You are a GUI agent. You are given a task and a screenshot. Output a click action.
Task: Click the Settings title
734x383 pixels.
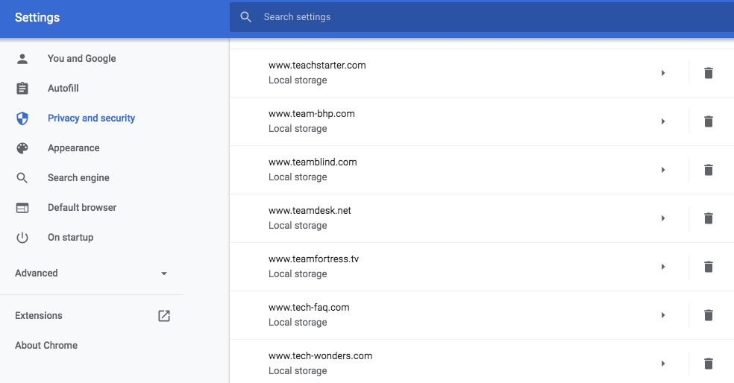pos(37,17)
